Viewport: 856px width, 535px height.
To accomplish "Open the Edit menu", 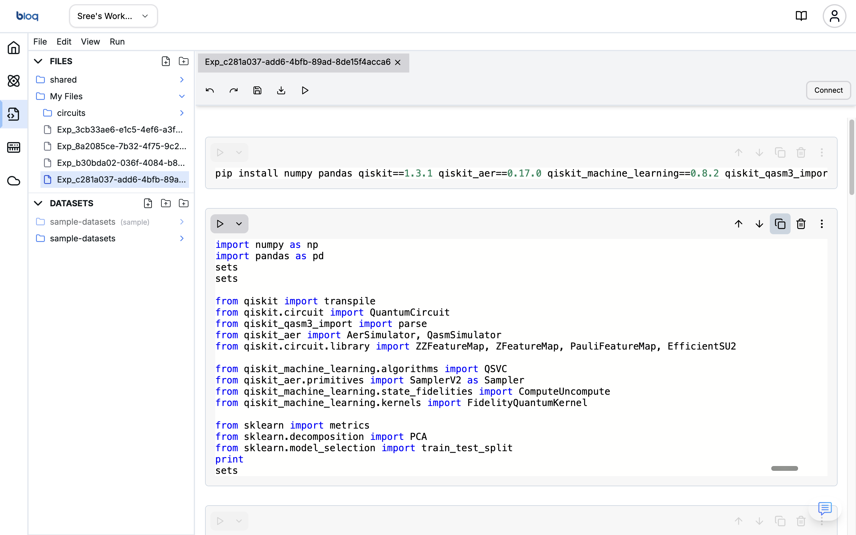I will pos(64,42).
